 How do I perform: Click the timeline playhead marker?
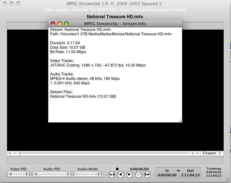point(20,154)
